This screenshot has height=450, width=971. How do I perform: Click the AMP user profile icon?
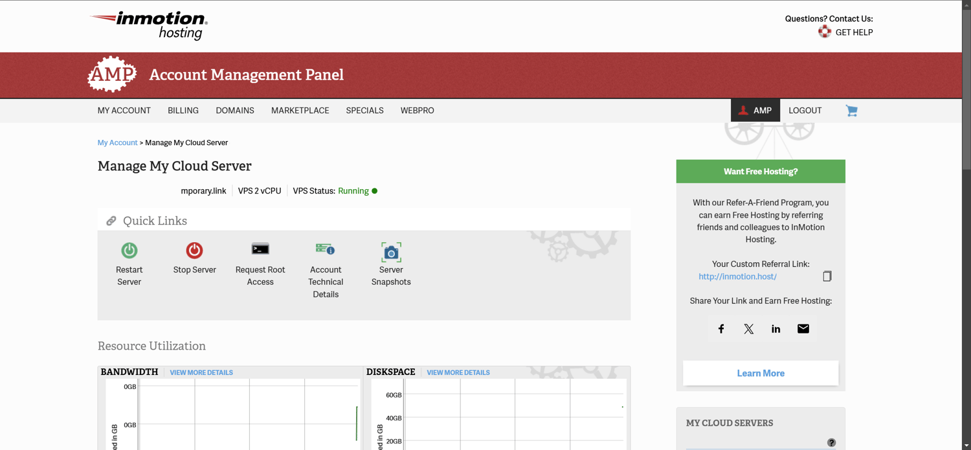click(x=743, y=110)
